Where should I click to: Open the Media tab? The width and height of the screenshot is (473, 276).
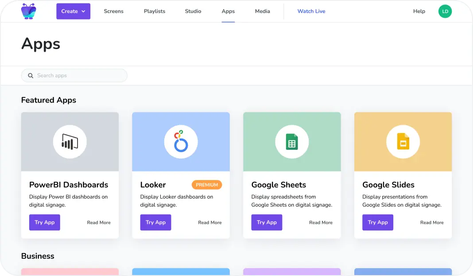[263, 11]
